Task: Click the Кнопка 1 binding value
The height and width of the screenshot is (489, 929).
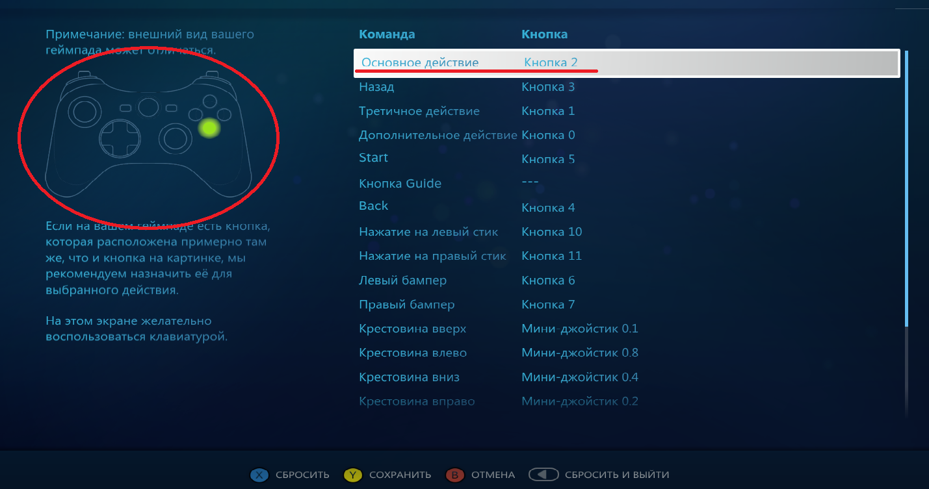Action: 548,111
